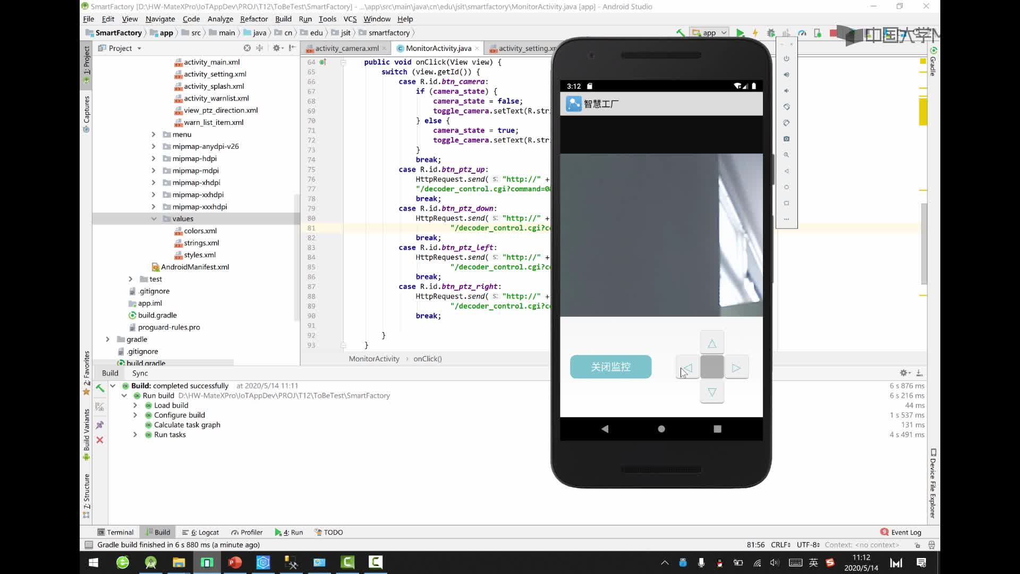
Task: Open the app run configuration dropdown
Action: [x=709, y=33]
